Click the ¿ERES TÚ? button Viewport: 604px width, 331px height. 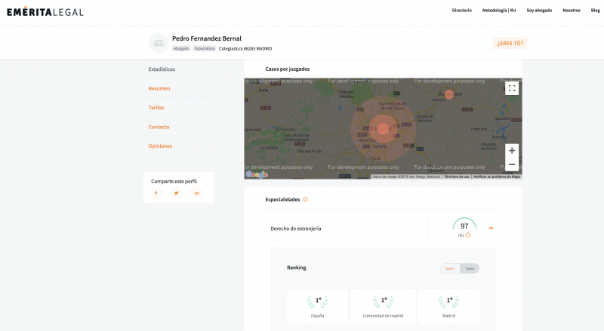tap(510, 43)
